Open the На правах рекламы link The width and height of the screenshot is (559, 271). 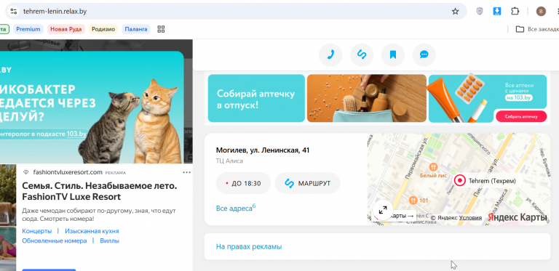(249, 246)
